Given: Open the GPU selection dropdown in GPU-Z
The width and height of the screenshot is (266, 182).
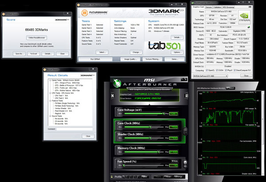Looking at the screenshot, I should [x=210, y=76].
